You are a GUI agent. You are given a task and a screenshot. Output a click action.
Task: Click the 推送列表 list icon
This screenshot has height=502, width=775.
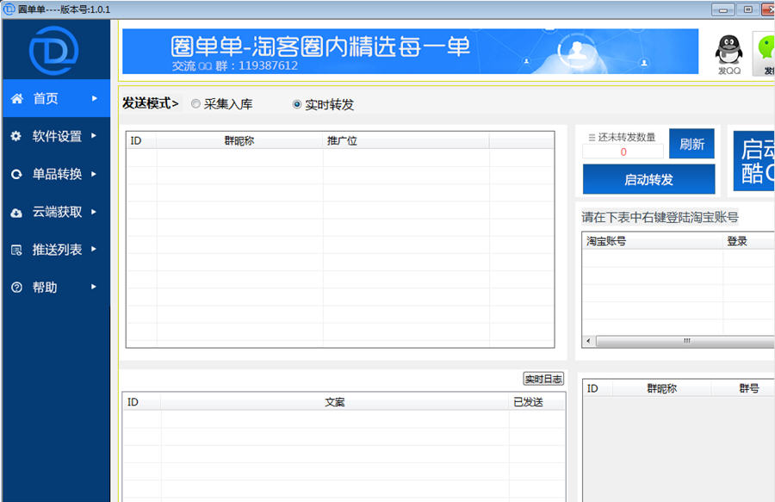(16, 250)
